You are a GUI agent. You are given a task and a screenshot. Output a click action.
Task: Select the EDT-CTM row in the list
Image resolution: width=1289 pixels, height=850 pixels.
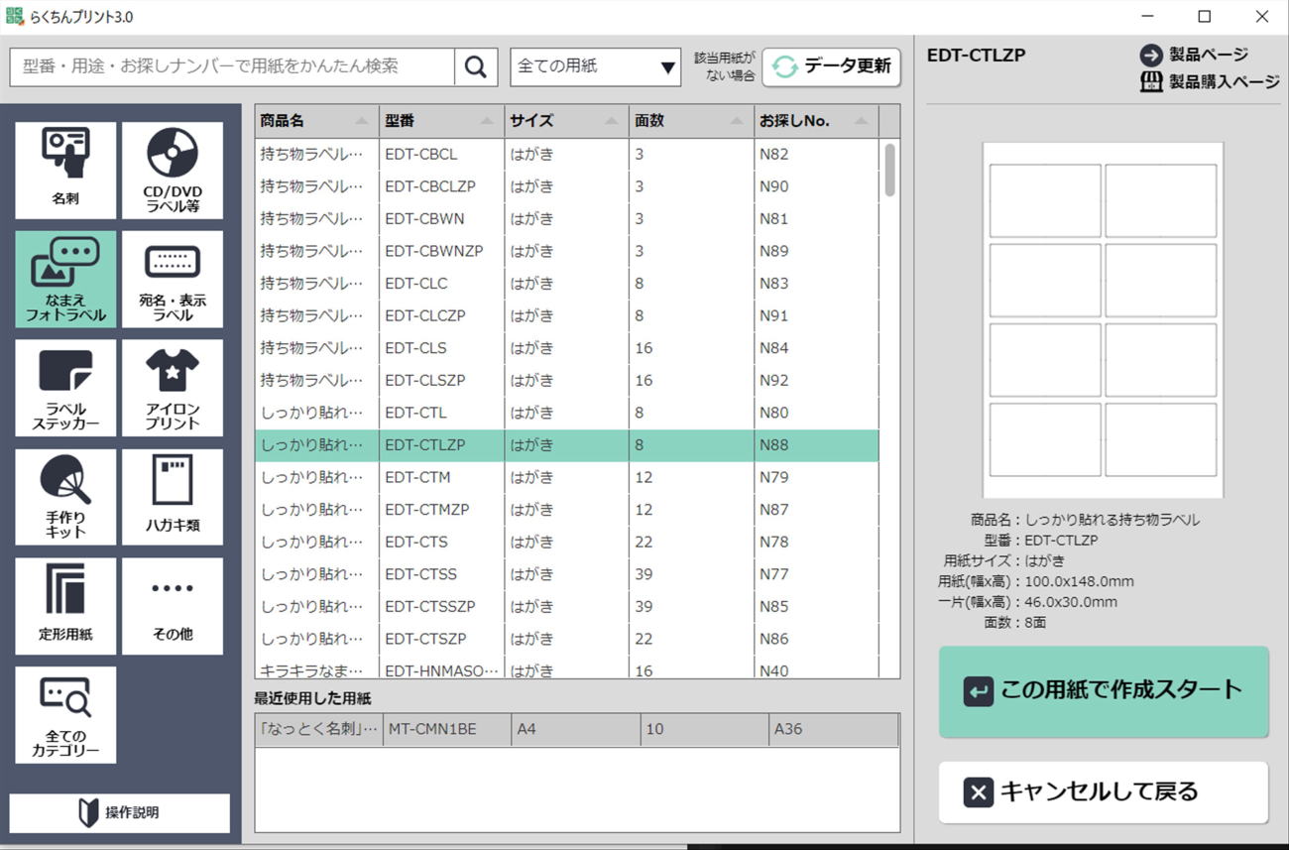pos(565,477)
